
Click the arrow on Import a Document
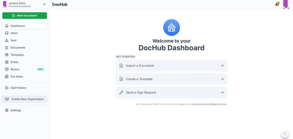[x=222, y=66]
